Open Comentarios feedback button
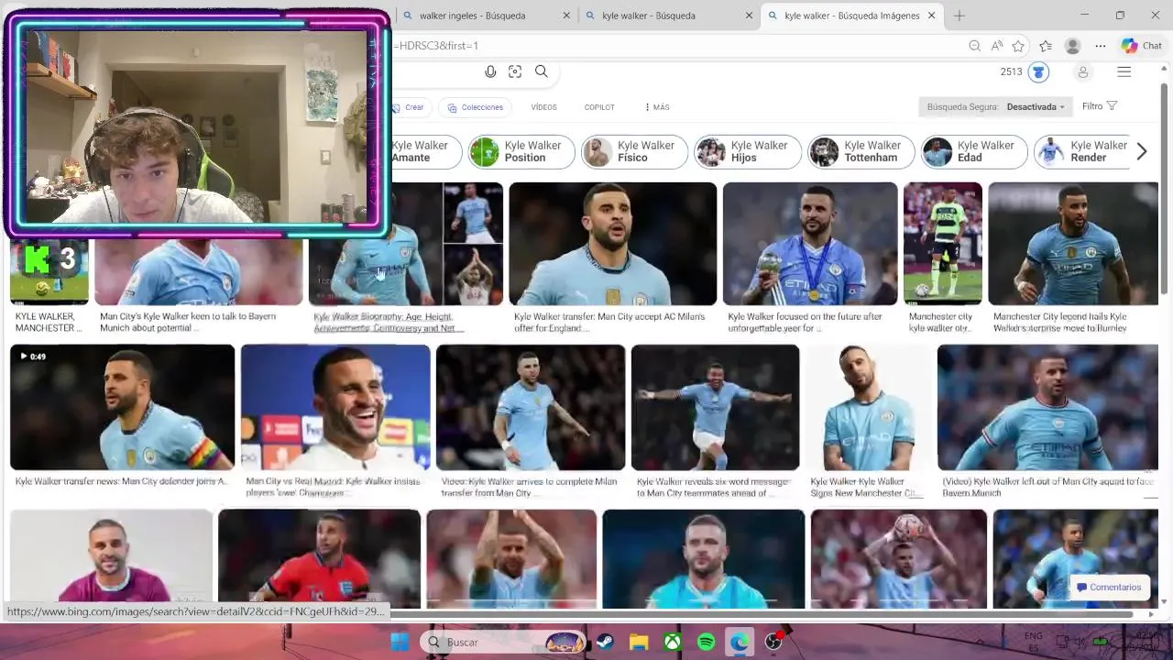 [1109, 588]
